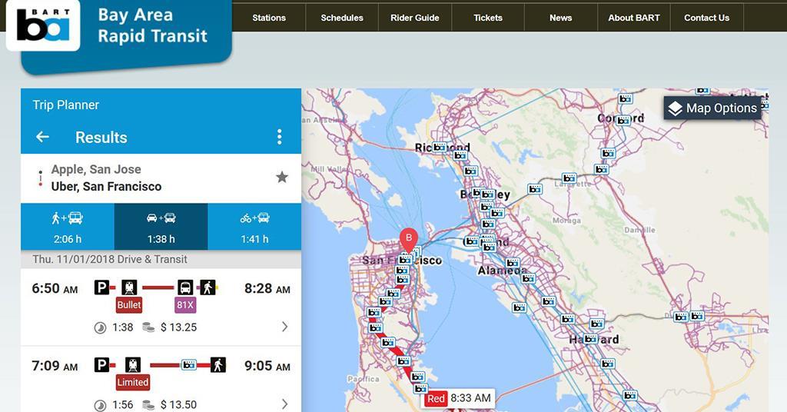
Task: Click the $ 13.50 fare
Action: pos(178,404)
